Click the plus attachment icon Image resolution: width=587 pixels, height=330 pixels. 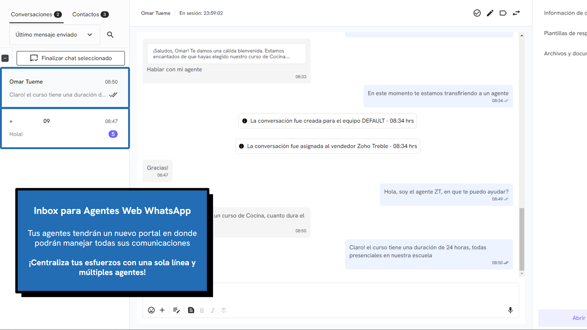point(162,310)
